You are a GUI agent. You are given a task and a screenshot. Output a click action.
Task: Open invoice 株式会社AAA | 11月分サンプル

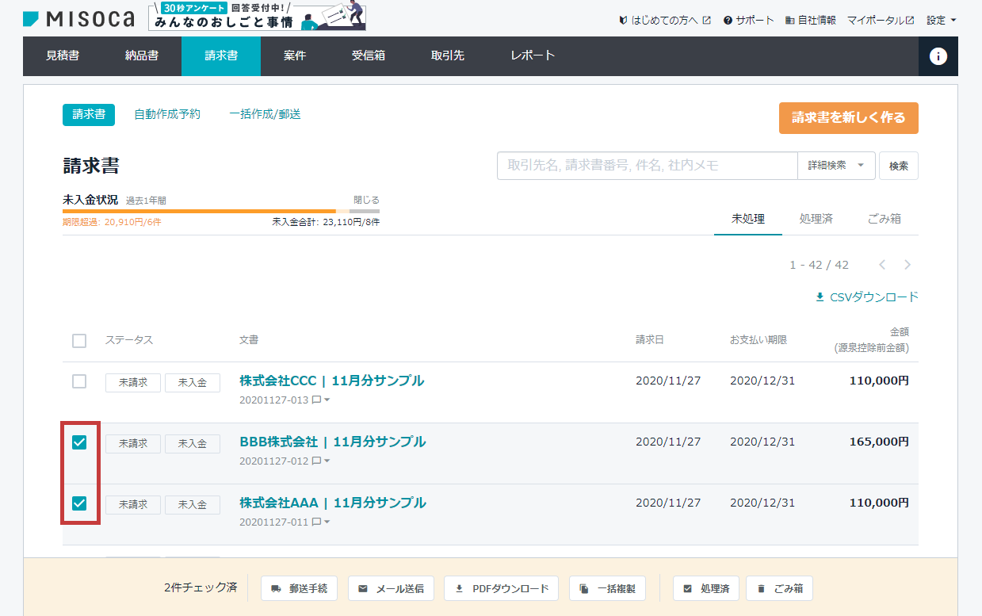point(333,503)
